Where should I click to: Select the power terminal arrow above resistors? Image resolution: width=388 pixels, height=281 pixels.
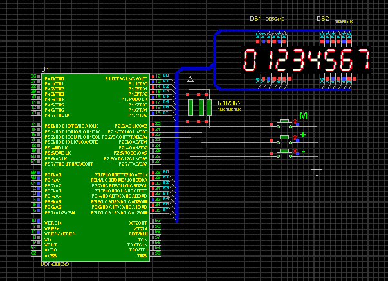[x=190, y=80]
